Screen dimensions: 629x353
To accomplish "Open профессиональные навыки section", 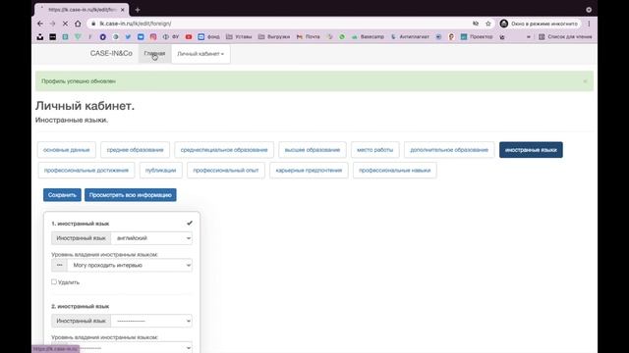I will click(395, 170).
